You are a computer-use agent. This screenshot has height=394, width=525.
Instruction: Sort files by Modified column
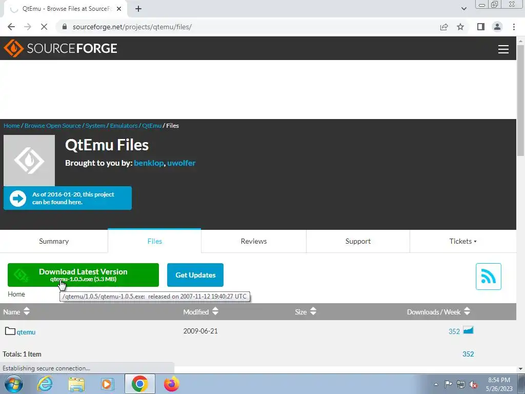[200, 312]
